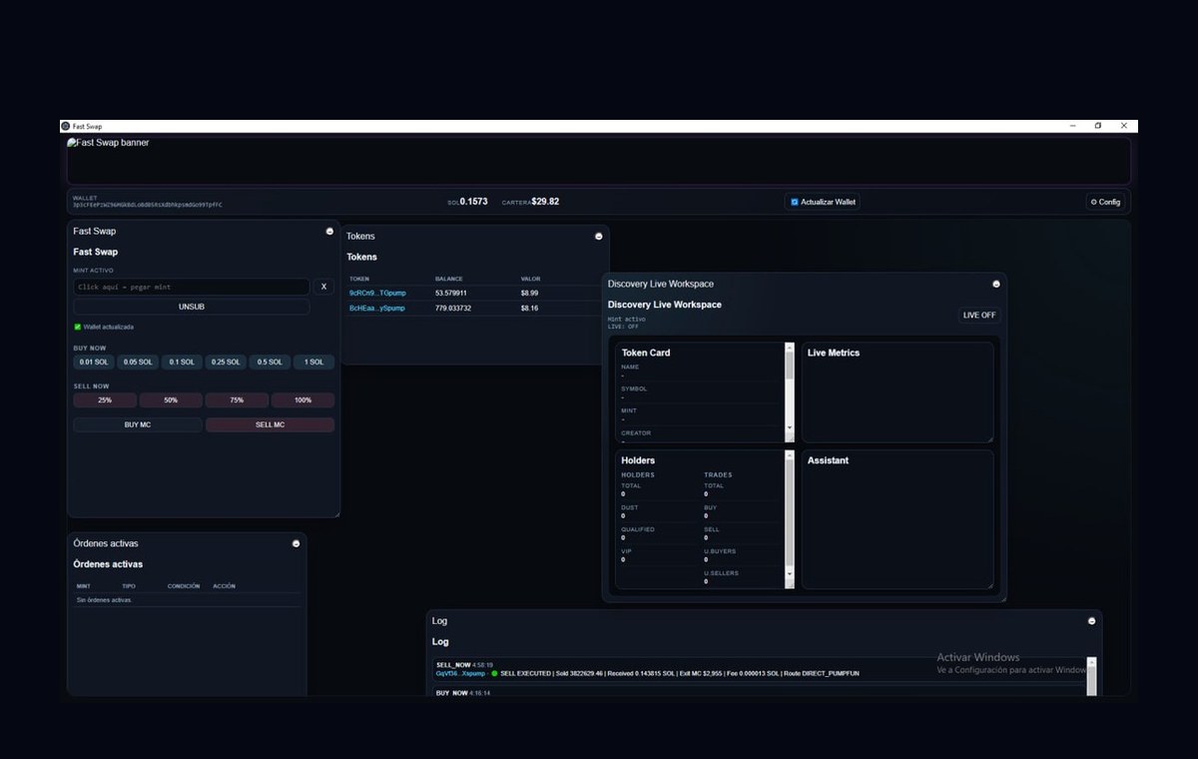Image resolution: width=1198 pixels, height=759 pixels.
Task: Click Live Metrics resize handle corner
Action: point(989,437)
